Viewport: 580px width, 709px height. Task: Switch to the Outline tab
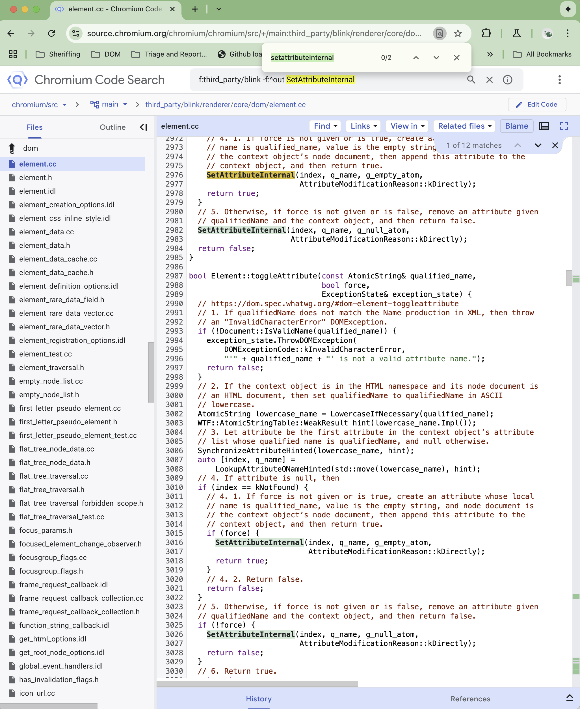[112, 127]
